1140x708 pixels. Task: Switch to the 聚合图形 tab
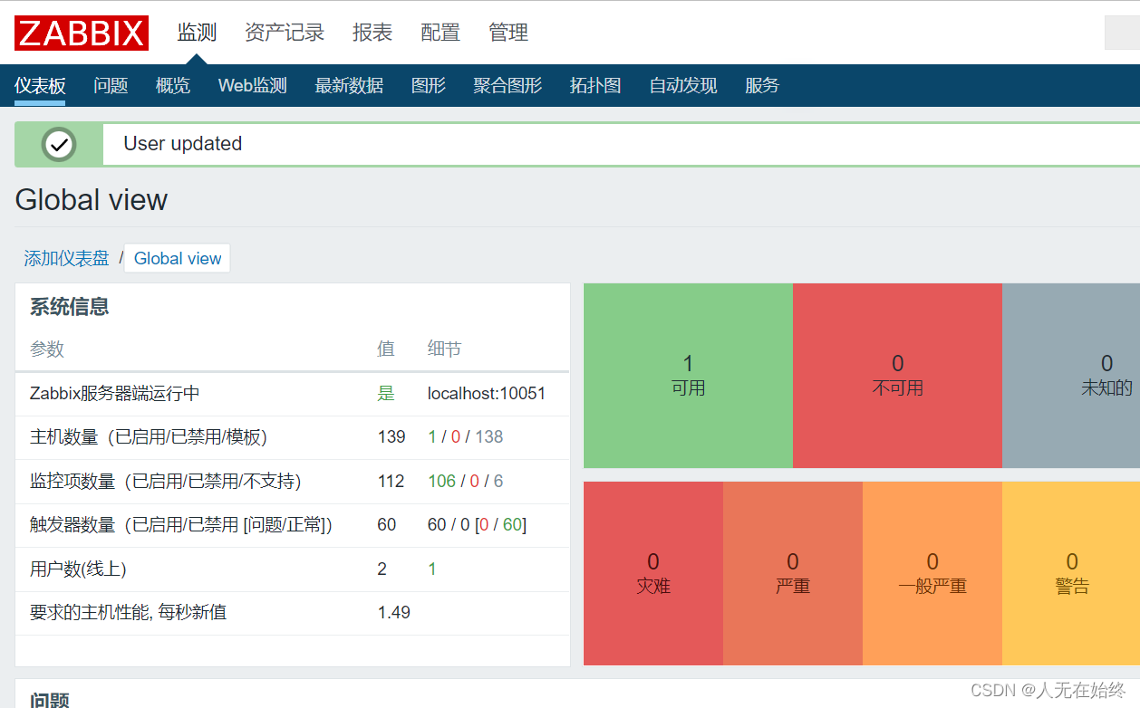coord(507,85)
